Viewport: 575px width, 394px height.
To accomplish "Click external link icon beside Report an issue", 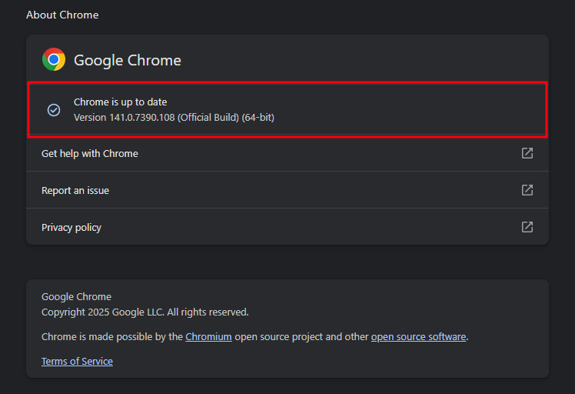I will [x=527, y=190].
